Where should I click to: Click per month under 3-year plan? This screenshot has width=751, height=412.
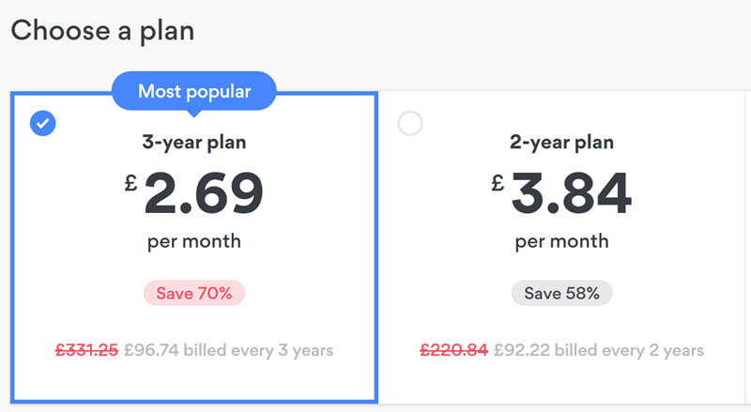click(x=194, y=241)
